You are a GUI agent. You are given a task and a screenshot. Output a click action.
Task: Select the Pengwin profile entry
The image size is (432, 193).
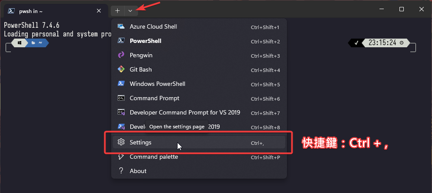coord(199,56)
